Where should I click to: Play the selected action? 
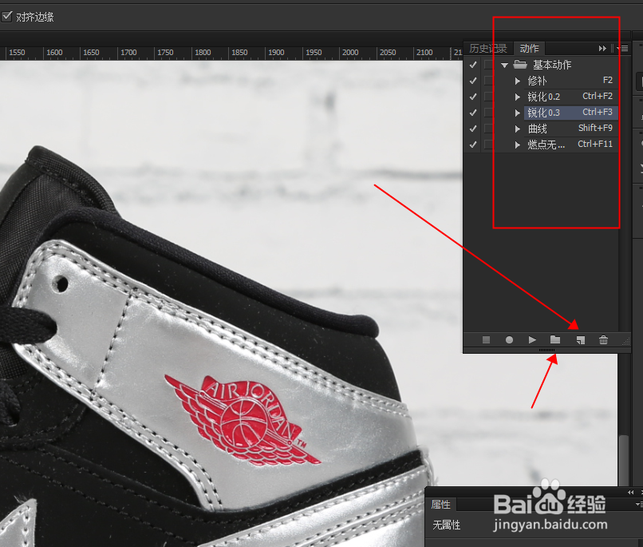pos(532,339)
